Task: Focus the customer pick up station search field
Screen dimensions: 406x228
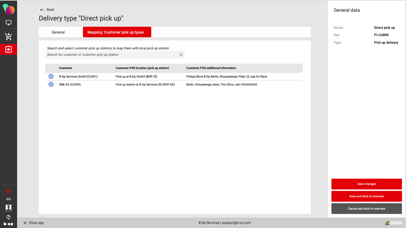Action: [x=111, y=55]
